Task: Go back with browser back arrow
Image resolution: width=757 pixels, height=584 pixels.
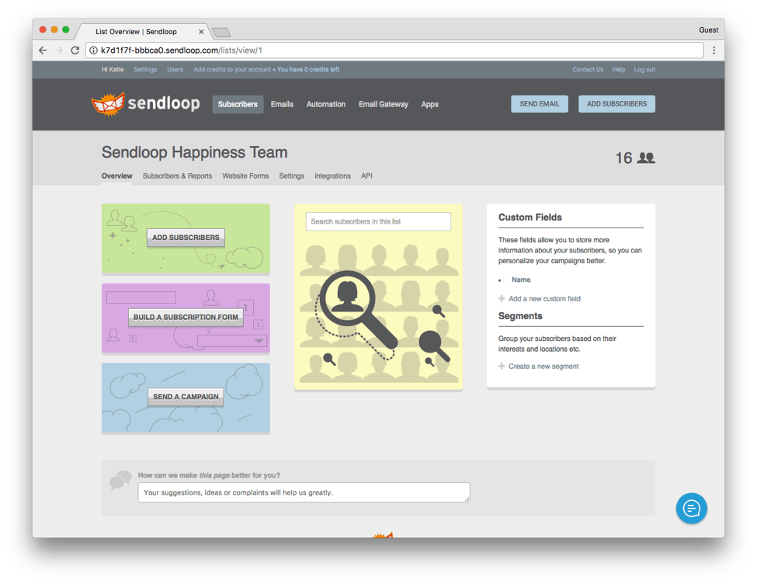Action: [43, 50]
